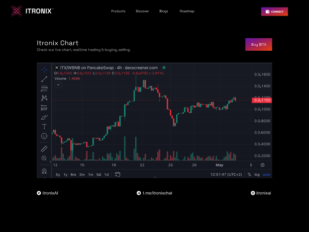Click the Volume indicator label

tap(60, 78)
